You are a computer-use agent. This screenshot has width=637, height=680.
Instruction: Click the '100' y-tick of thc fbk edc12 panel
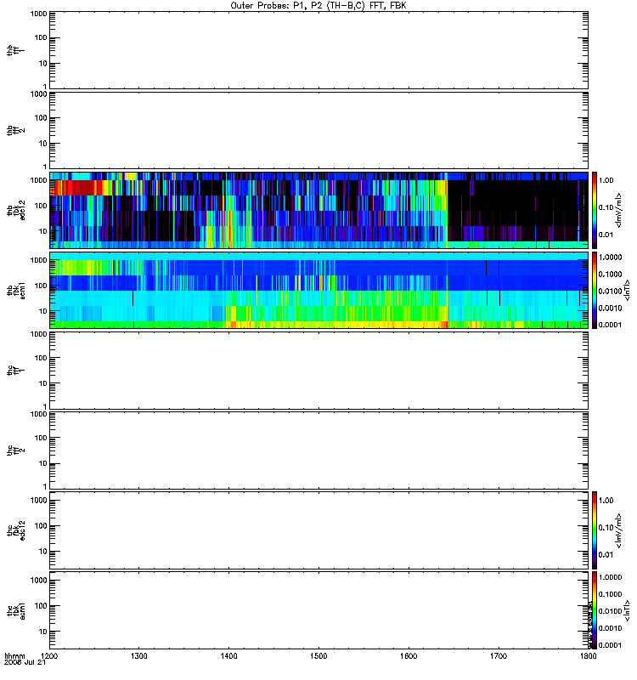click(x=40, y=526)
